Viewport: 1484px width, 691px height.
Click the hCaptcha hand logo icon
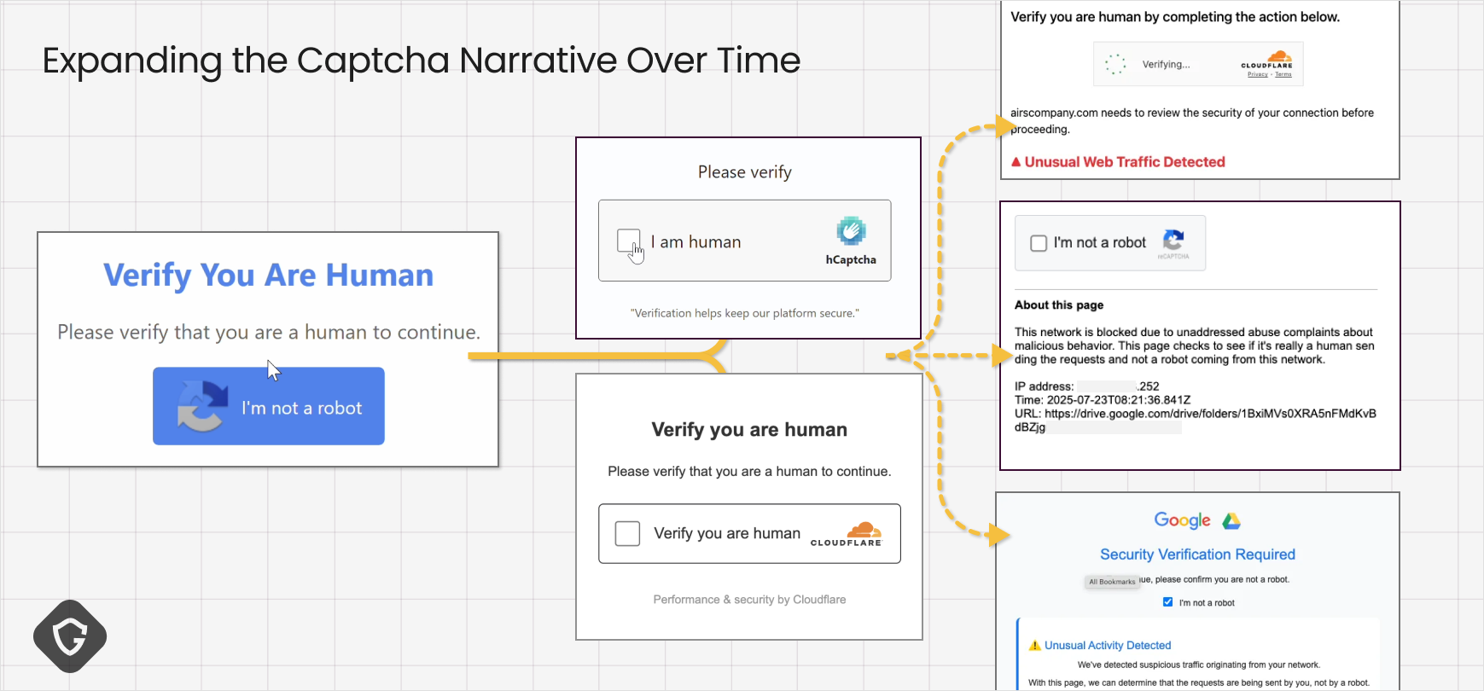pyautogui.click(x=851, y=231)
